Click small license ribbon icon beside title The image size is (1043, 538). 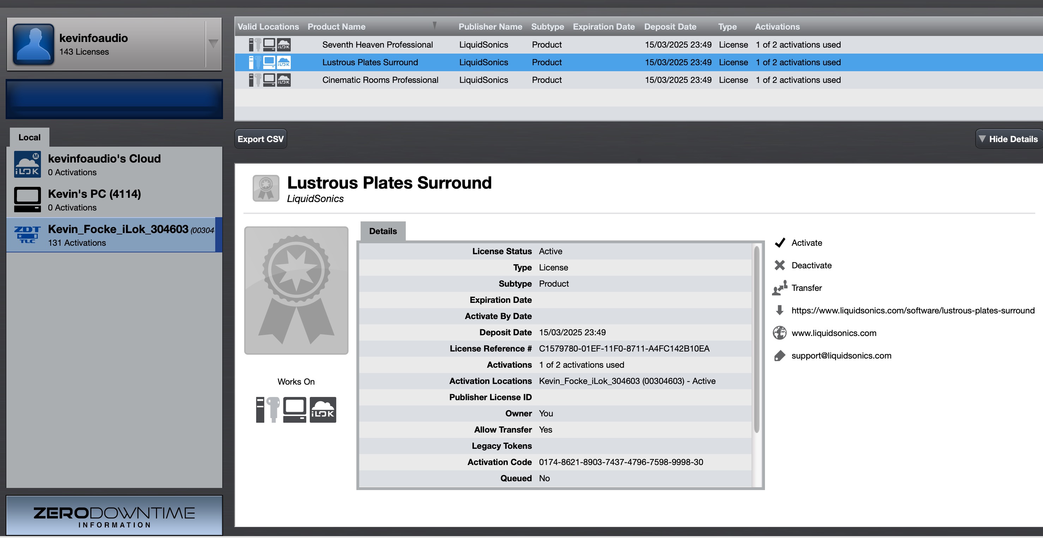(x=266, y=188)
